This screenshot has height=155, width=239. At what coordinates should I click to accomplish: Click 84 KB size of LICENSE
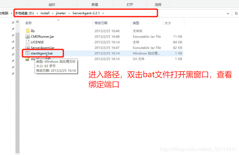(x=178, y=42)
